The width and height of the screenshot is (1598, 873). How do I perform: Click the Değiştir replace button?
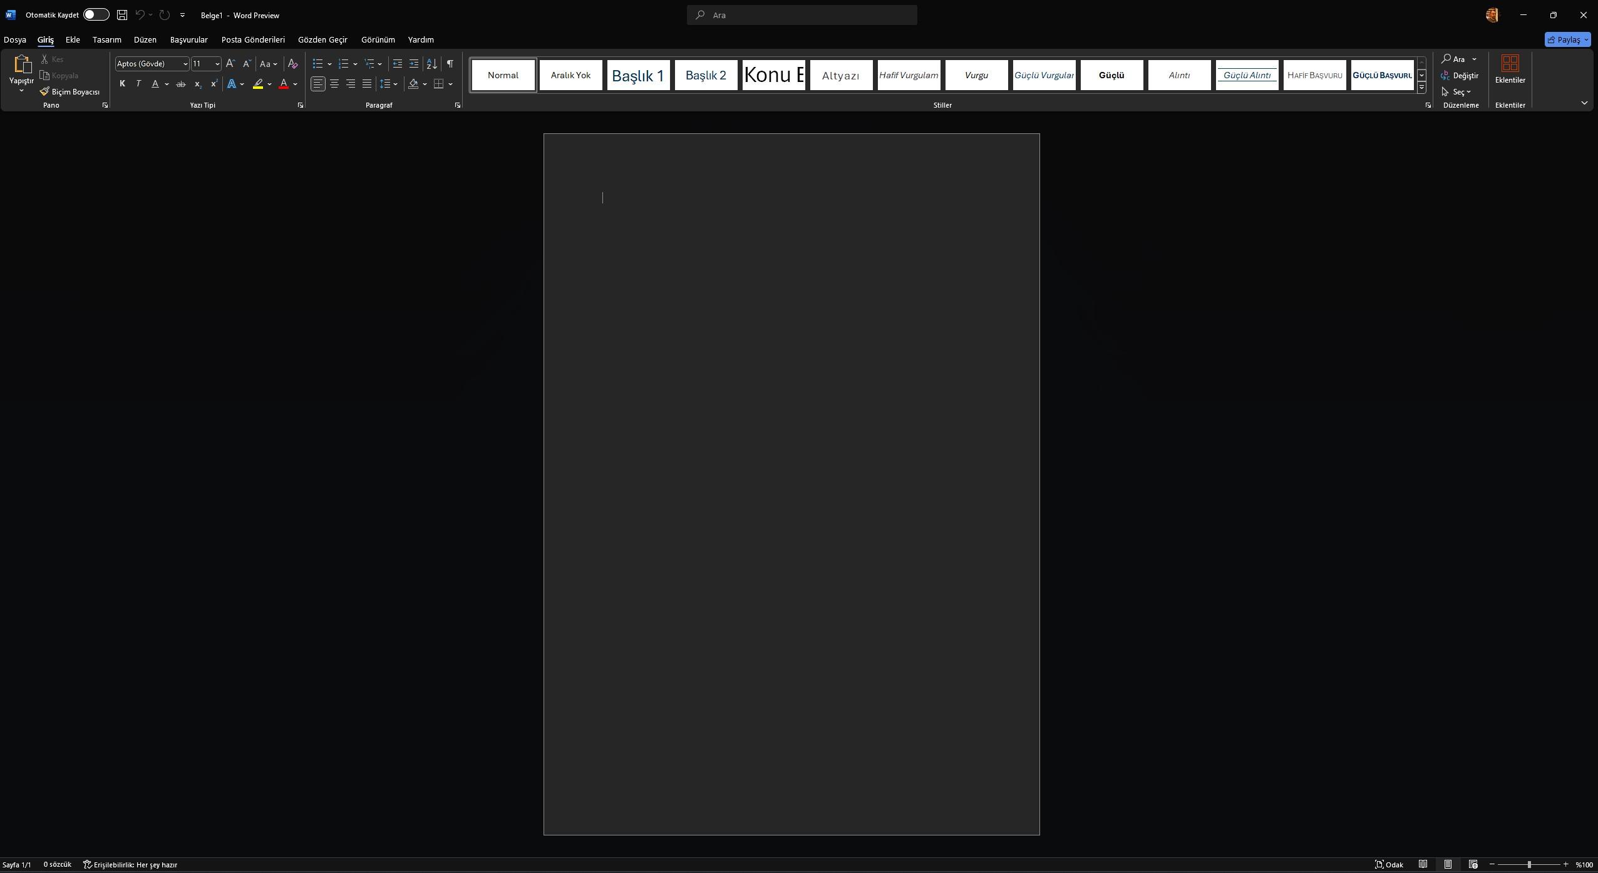coord(1460,76)
